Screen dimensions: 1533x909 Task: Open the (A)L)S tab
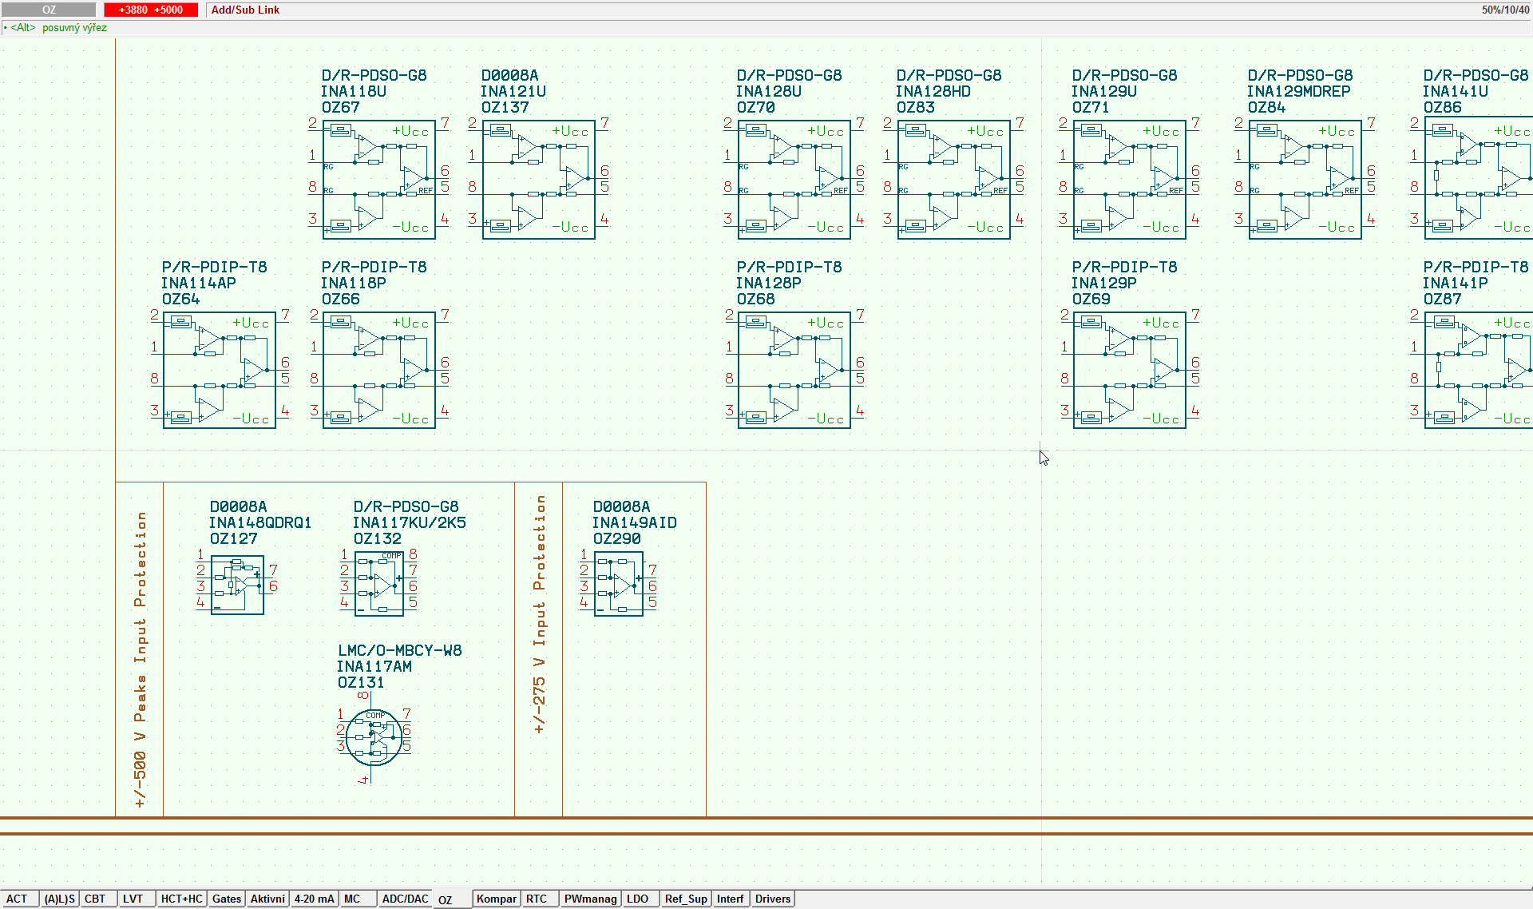60,899
